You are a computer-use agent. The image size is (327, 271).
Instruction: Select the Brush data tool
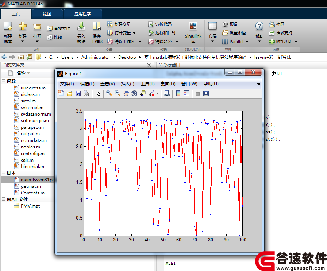pos(151,93)
